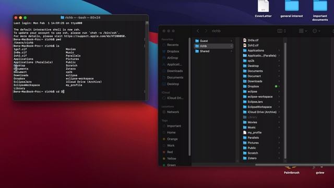Select 'general interest' folder on desktop

(292, 9)
